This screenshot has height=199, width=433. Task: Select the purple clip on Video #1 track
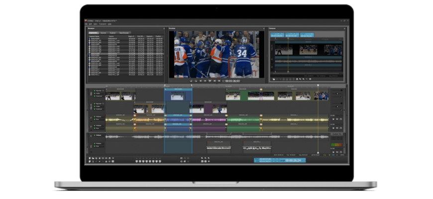tap(208, 107)
